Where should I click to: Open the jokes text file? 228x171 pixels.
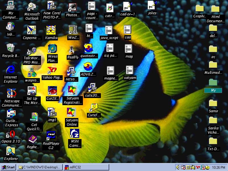[152, 6]
